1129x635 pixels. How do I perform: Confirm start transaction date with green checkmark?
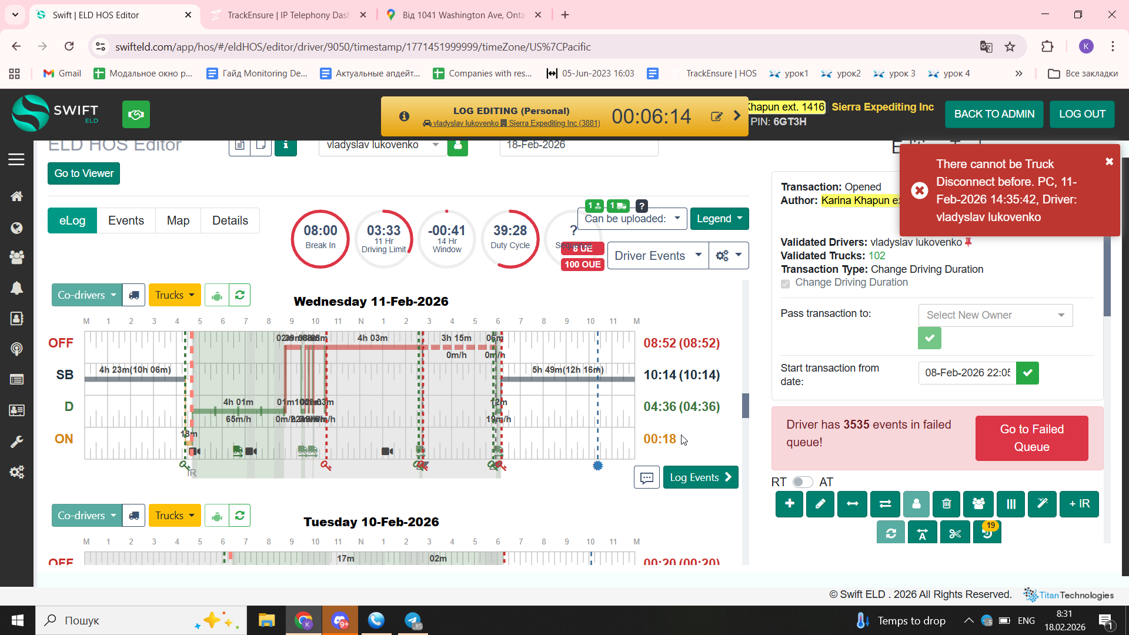(1027, 373)
